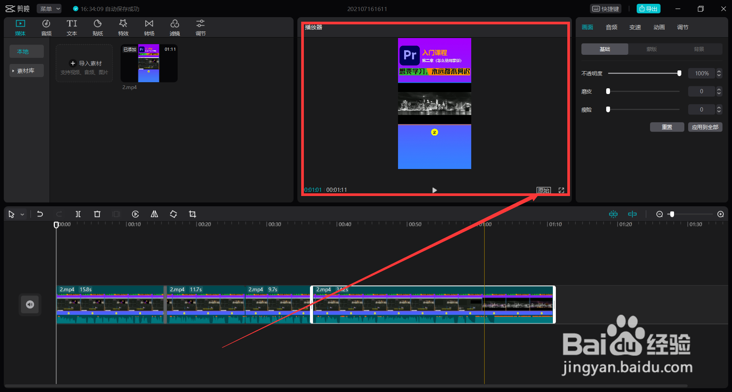
Task: Click the timeline zoom slider handle
Action: click(x=672, y=214)
